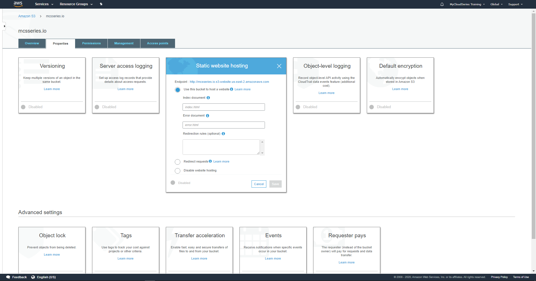The image size is (536, 281).
Task: Click inside the index.html input field
Action: pos(223,107)
